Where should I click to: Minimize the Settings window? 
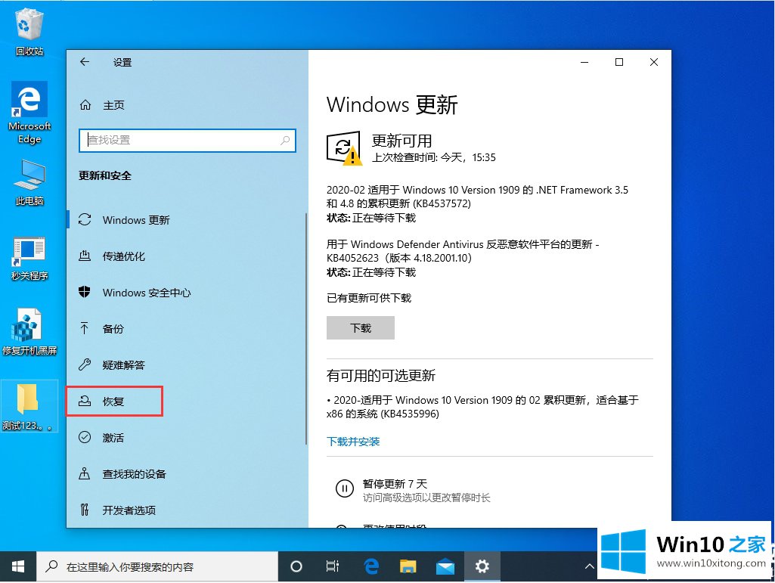584,62
